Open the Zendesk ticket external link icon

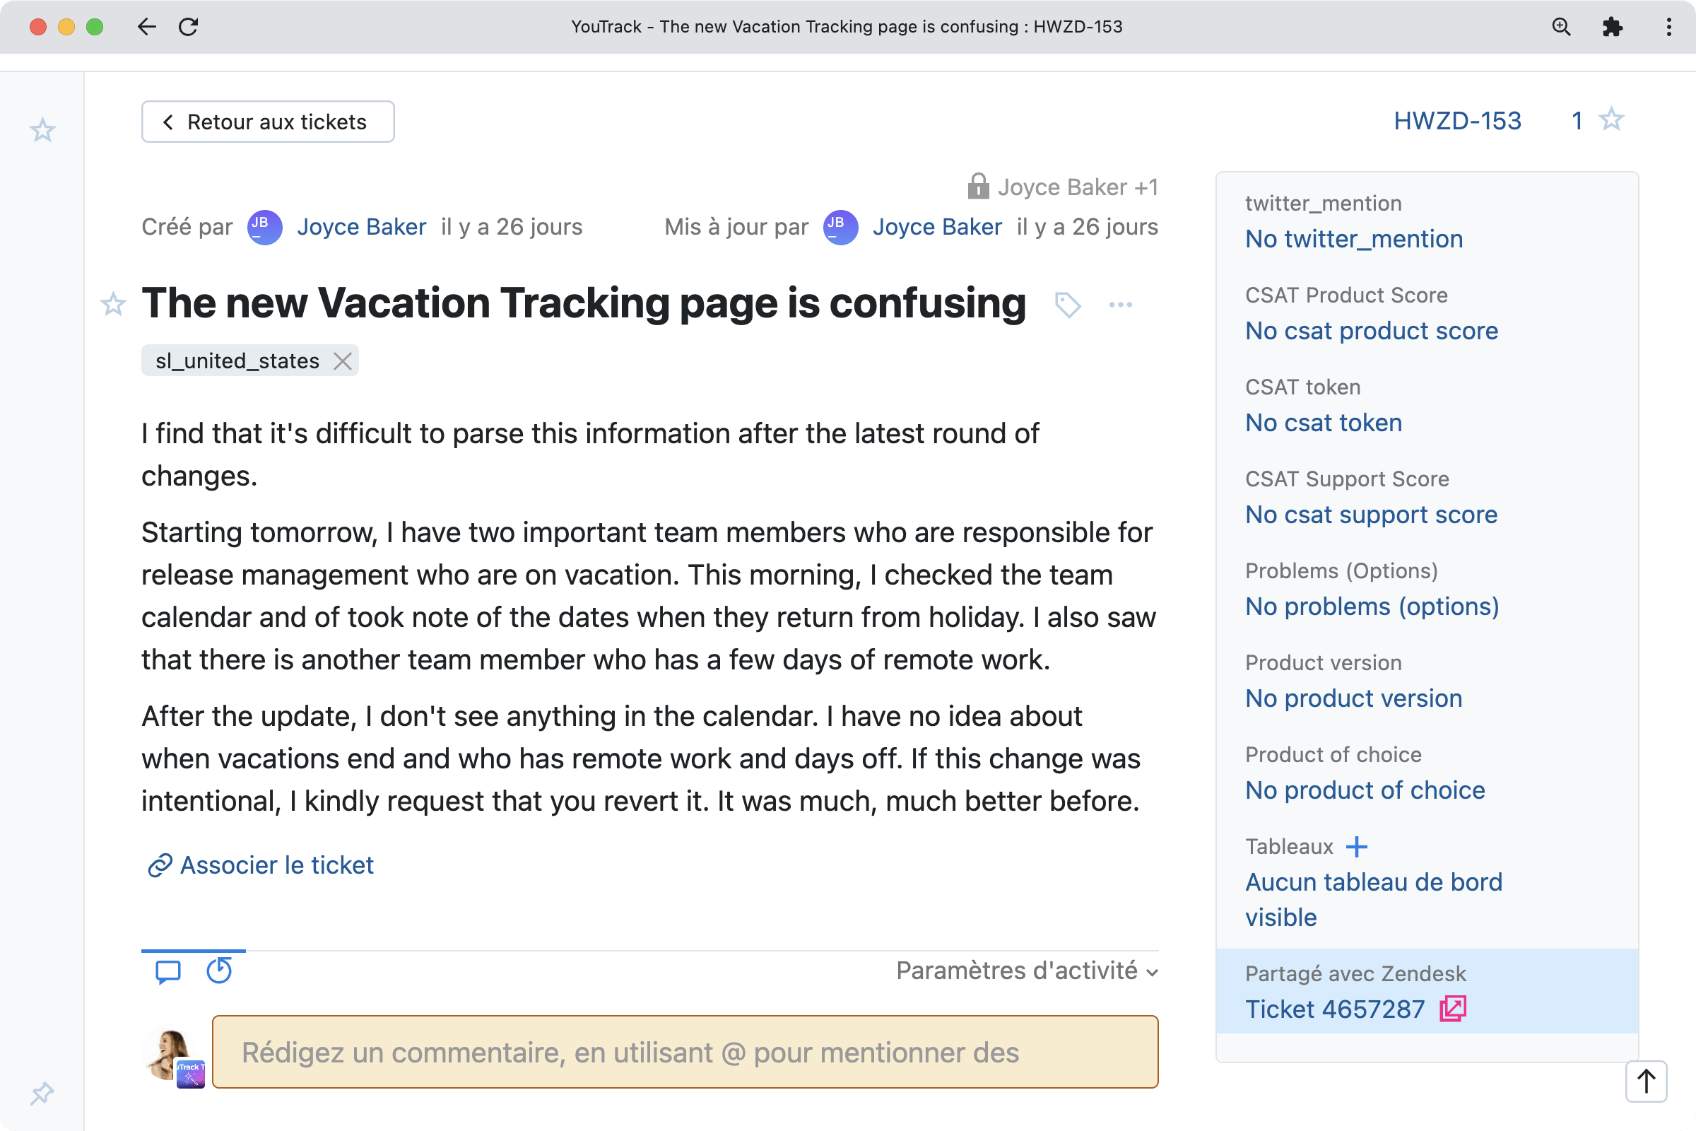1452,1009
